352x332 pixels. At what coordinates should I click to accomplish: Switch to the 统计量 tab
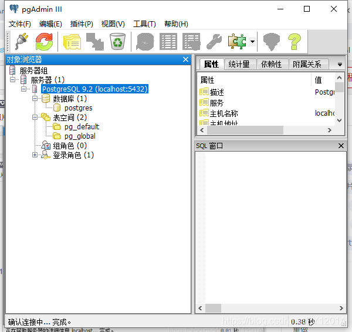point(239,64)
